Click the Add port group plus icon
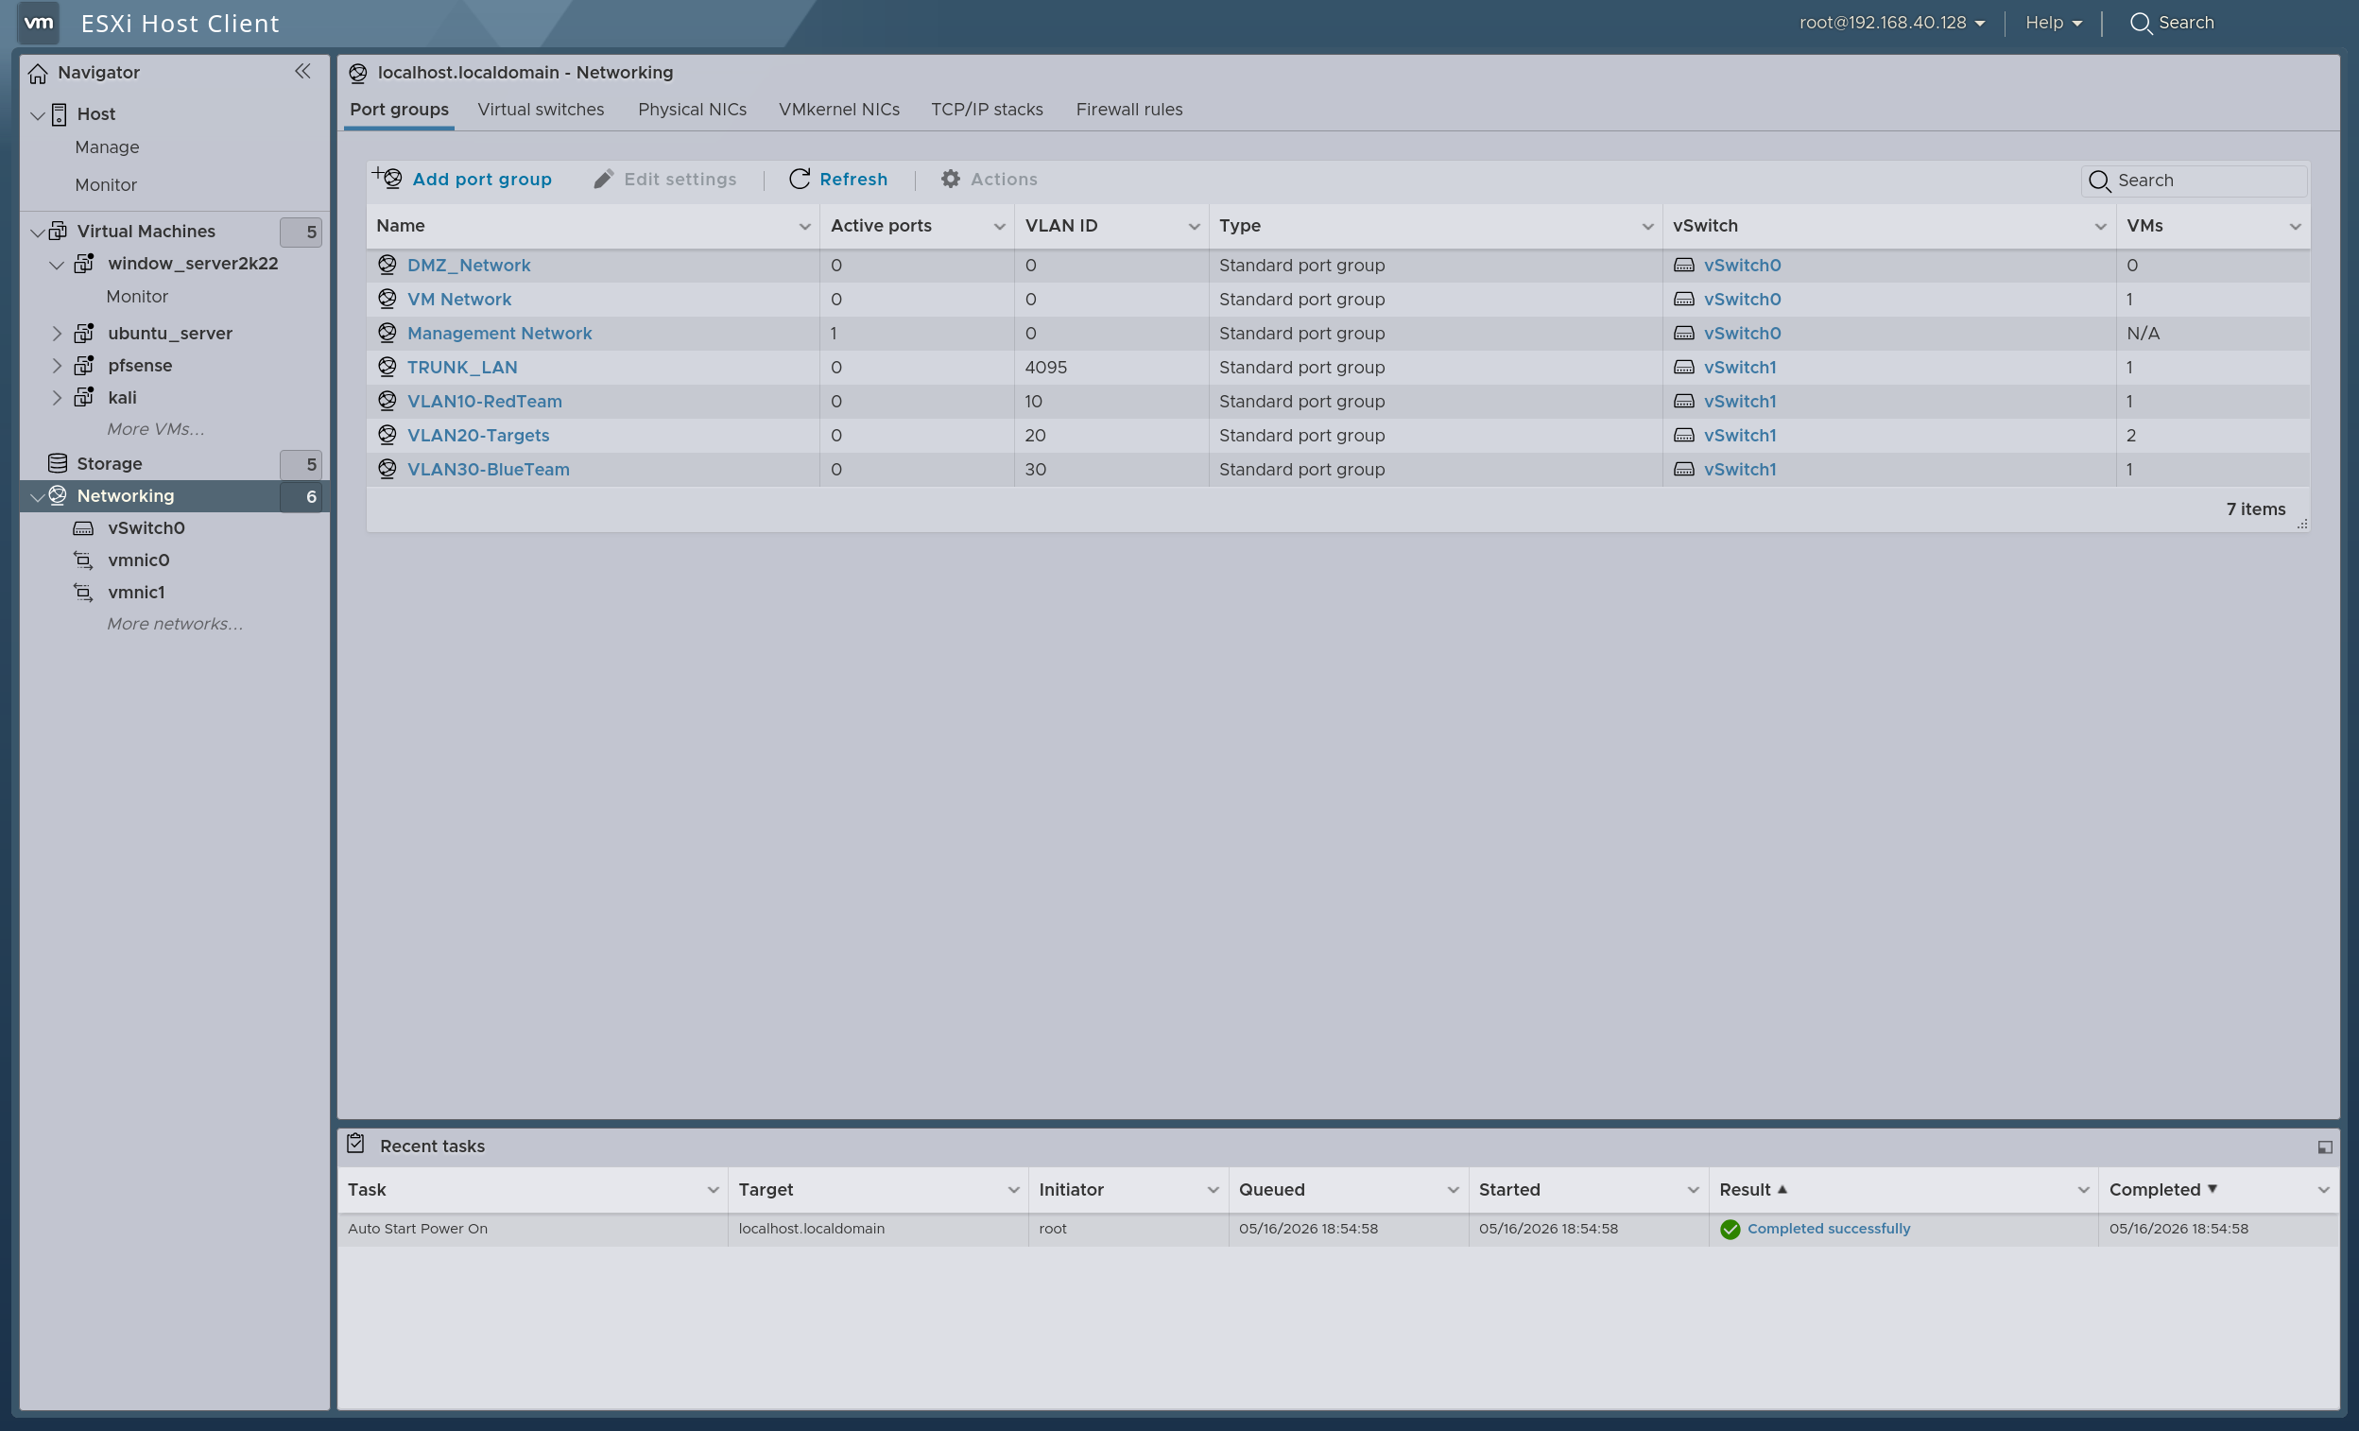The image size is (2359, 1431). 387,177
